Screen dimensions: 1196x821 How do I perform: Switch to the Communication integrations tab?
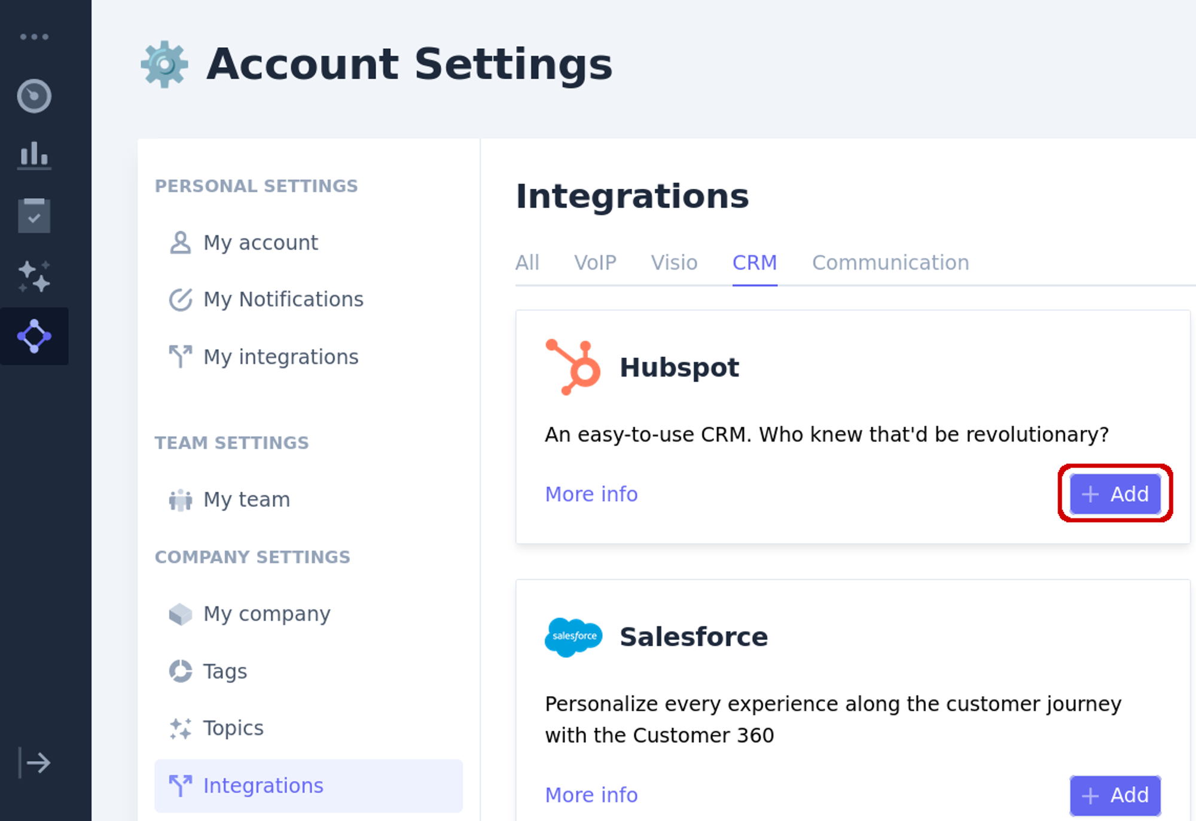tap(890, 262)
